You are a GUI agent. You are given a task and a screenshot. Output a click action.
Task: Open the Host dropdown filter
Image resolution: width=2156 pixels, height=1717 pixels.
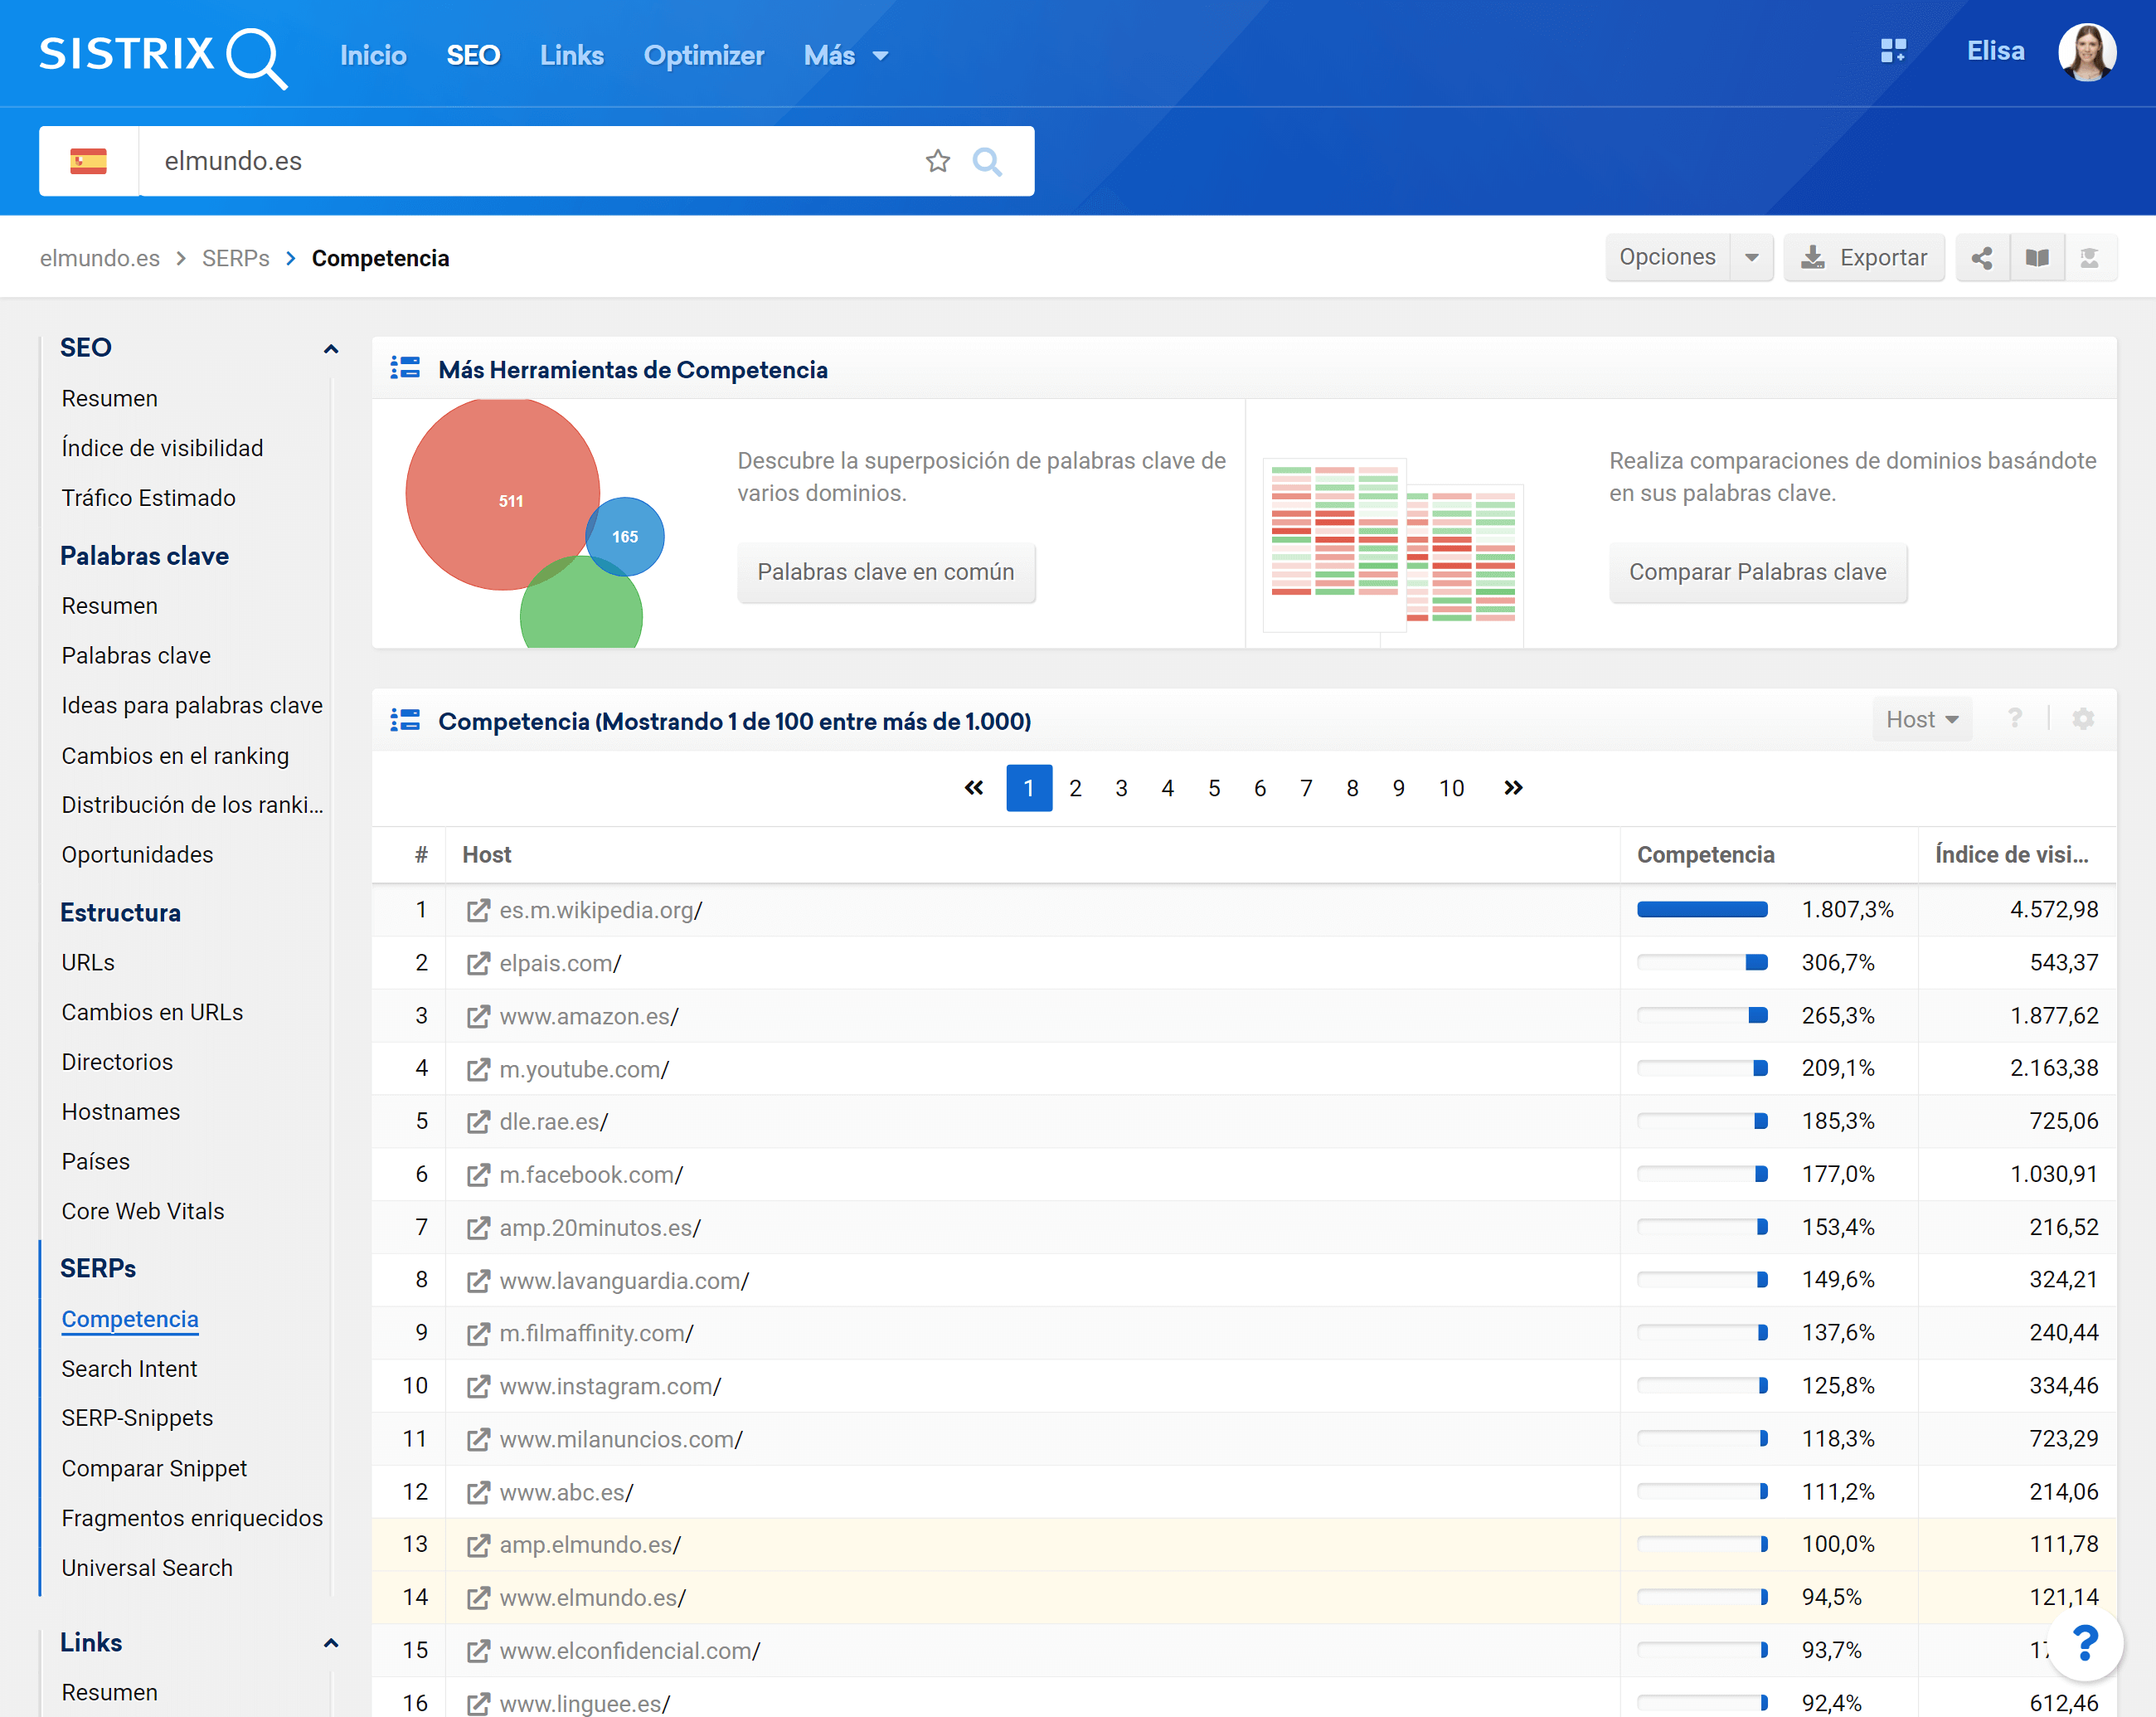[1921, 719]
